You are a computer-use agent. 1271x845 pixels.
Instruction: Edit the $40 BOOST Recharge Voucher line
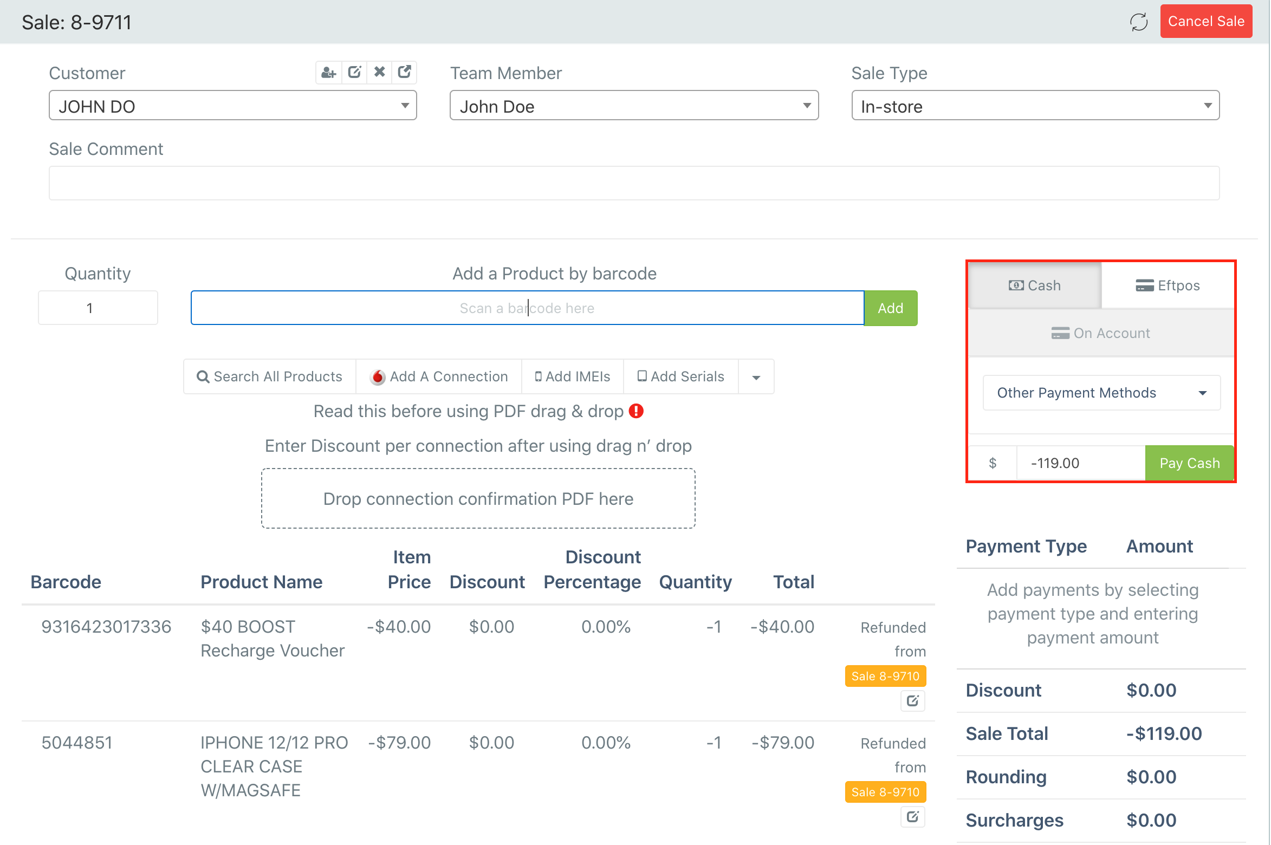pos(913,701)
